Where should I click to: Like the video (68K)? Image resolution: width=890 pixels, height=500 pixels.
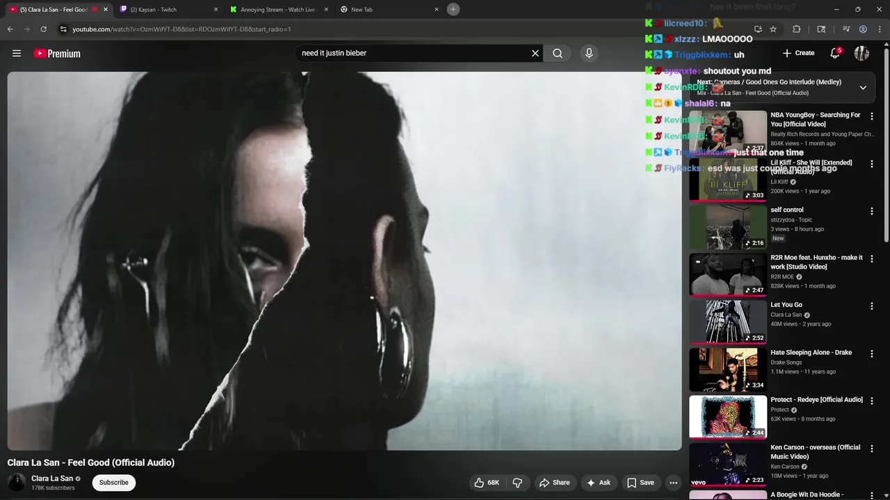point(487,483)
